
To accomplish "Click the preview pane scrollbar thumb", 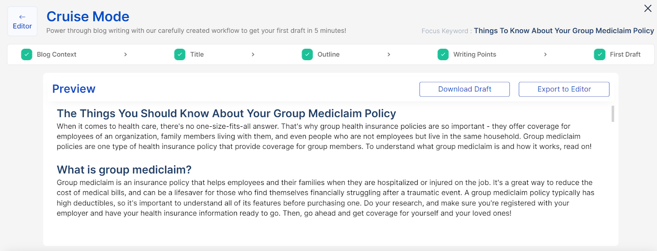I will pyautogui.click(x=613, y=114).
